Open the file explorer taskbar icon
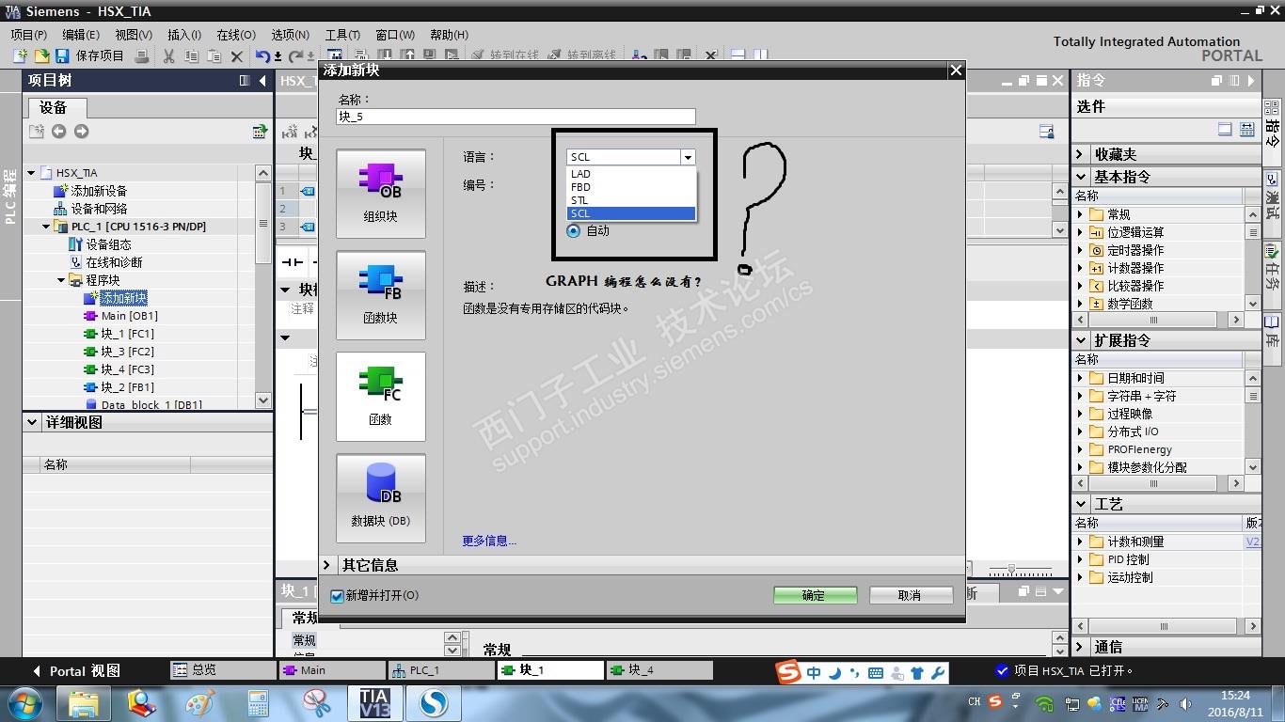This screenshot has width=1285, height=722. [84, 703]
